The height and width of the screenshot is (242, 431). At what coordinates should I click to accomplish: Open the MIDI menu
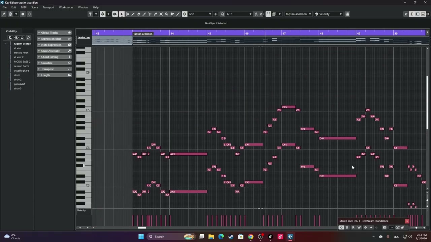pos(24,7)
